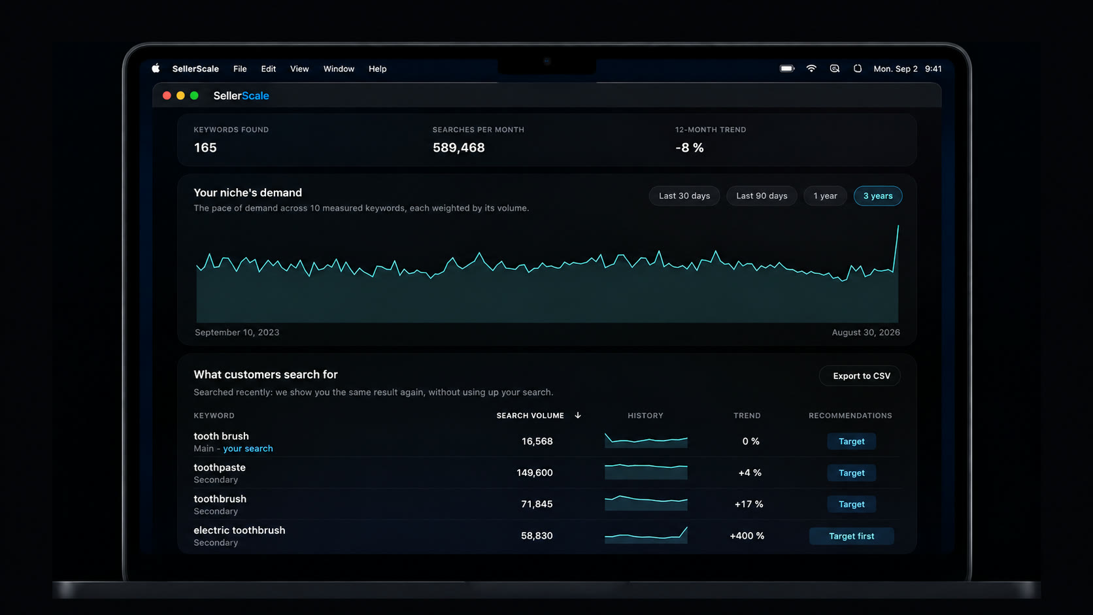The width and height of the screenshot is (1093, 615).
Task: Open the Wi-Fi status icon
Action: [811, 69]
